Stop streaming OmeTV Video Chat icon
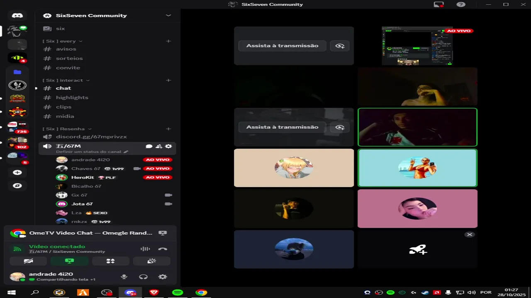The width and height of the screenshot is (531, 298). [x=163, y=233]
